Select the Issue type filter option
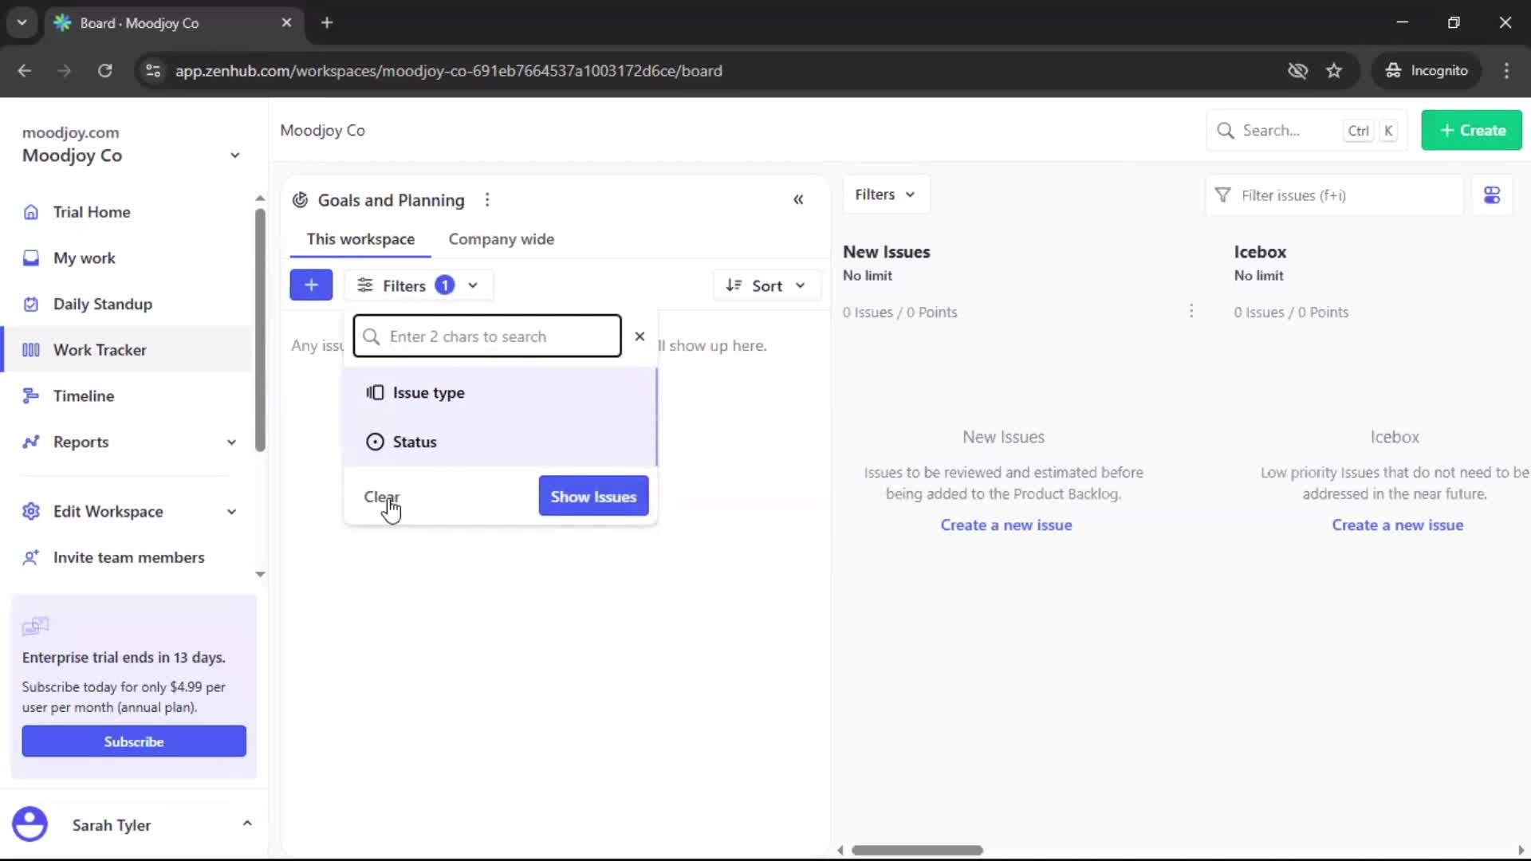Screen dimensions: 1531x861 pos(427,392)
